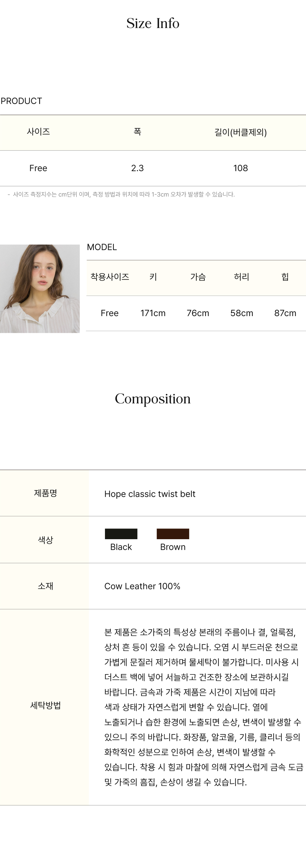The image size is (306, 851).
Task: Select the Brown color swatch
Action: [x=173, y=534]
